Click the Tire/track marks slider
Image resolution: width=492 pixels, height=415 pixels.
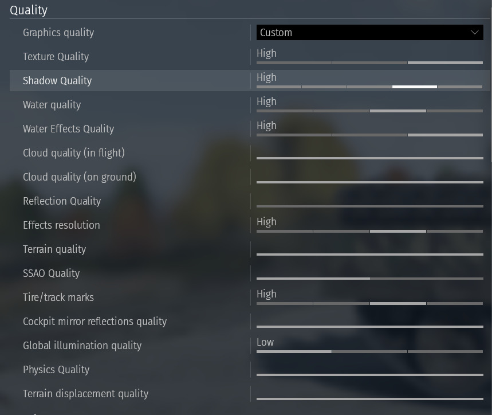369,303
